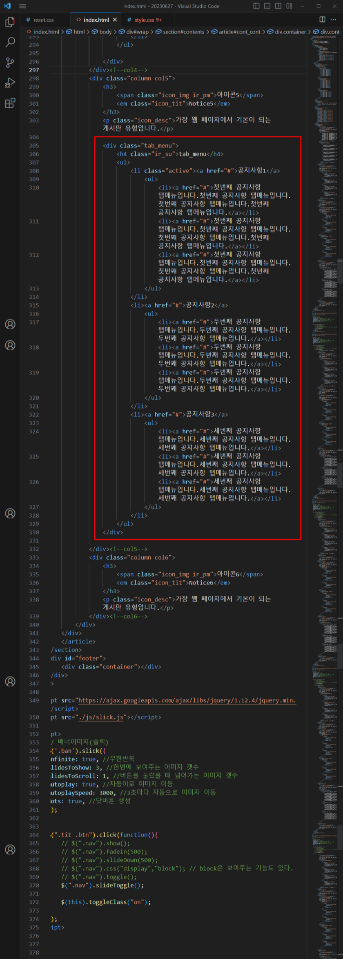343x959 pixels.
Task: Click the autoplaySpeed: 3000 line
Action: pyautogui.click(x=133, y=792)
